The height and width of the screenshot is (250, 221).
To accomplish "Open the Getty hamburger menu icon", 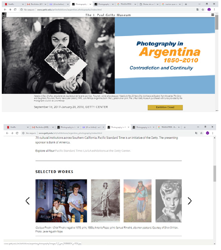I will pos(213,15).
